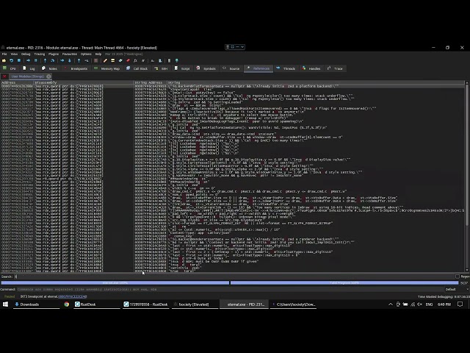The height and width of the screenshot is (353, 470).
Task: Click the Run to user code icon
Action: [x=87, y=60]
